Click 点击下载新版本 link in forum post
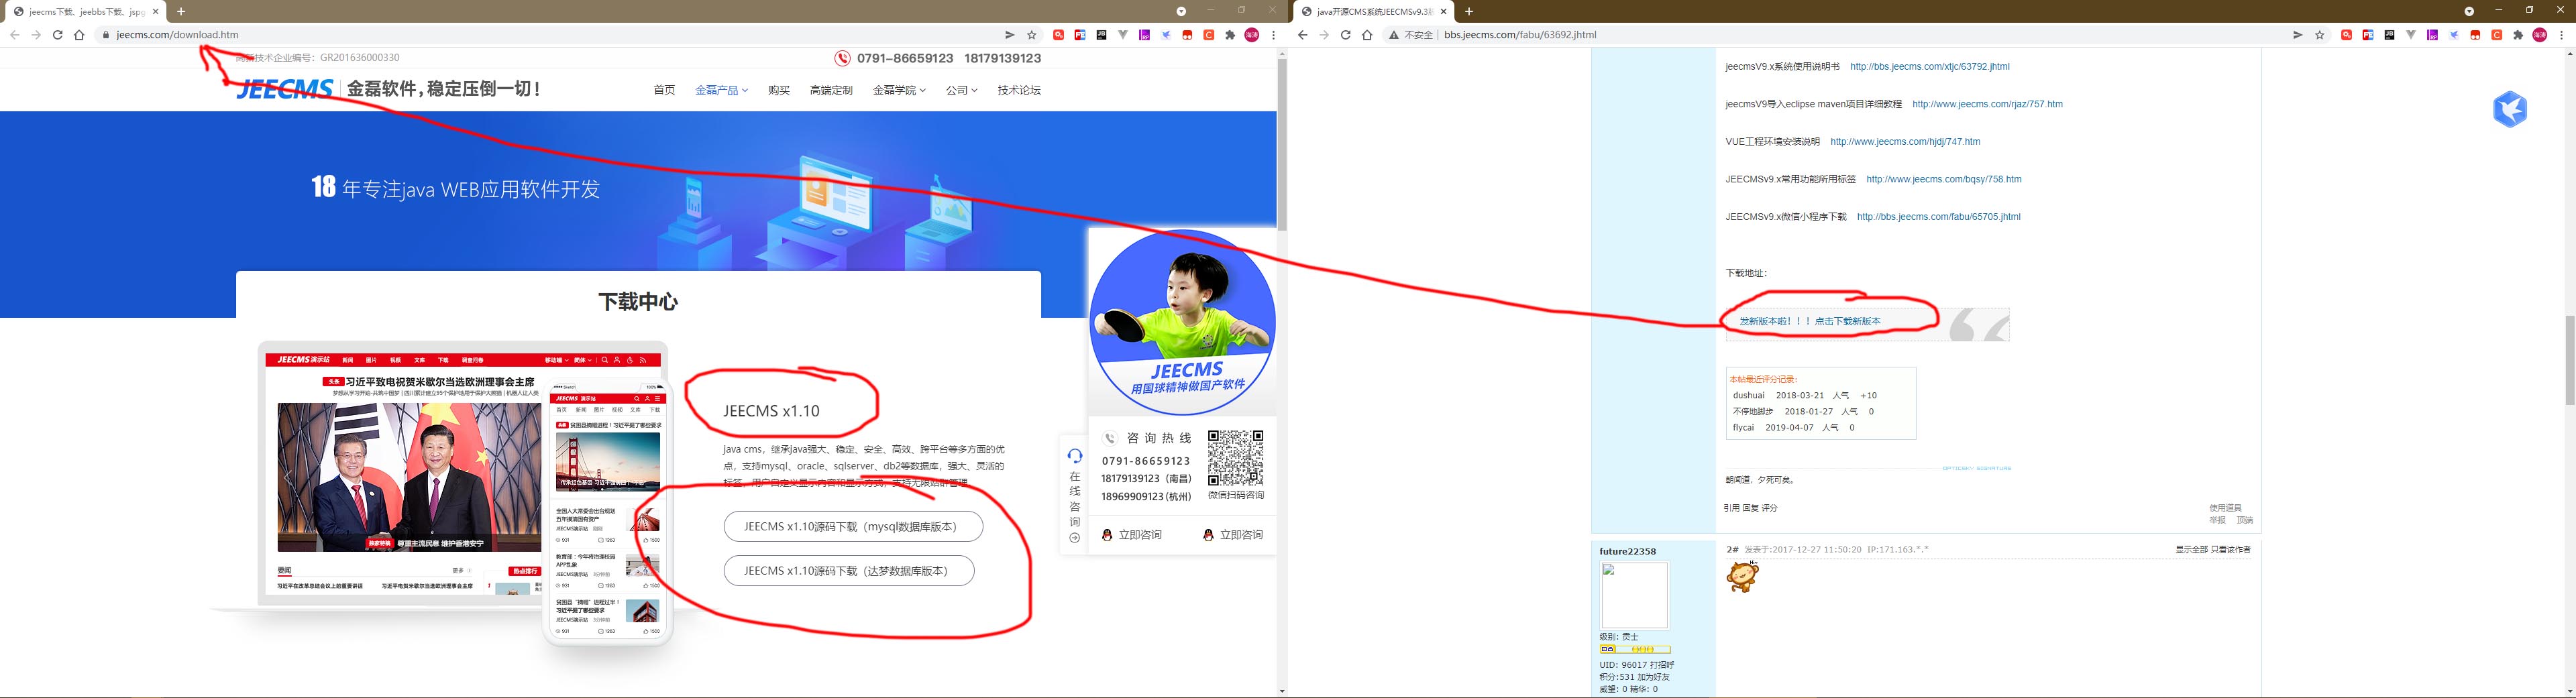The image size is (2576, 698). coord(1847,322)
